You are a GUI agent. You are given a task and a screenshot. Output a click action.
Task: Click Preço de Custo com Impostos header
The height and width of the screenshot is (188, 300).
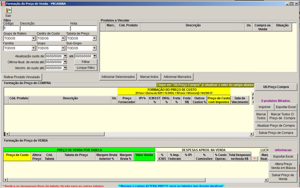click(x=219, y=100)
